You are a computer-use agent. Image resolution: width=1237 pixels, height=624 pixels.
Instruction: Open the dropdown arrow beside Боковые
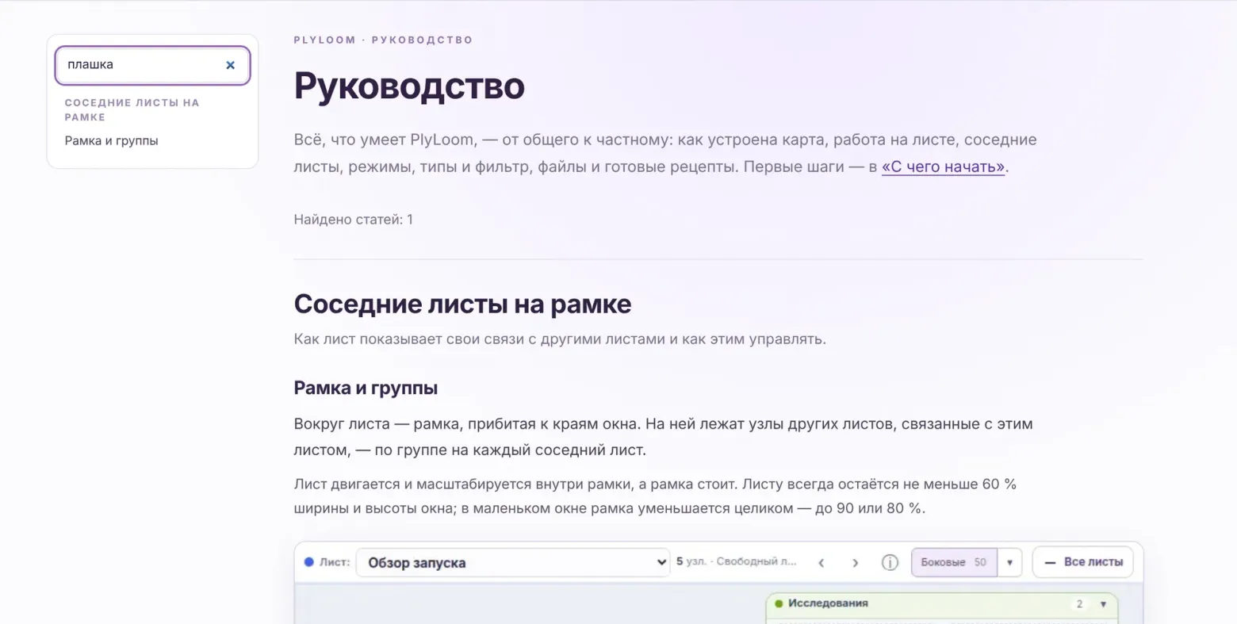click(x=1009, y=562)
